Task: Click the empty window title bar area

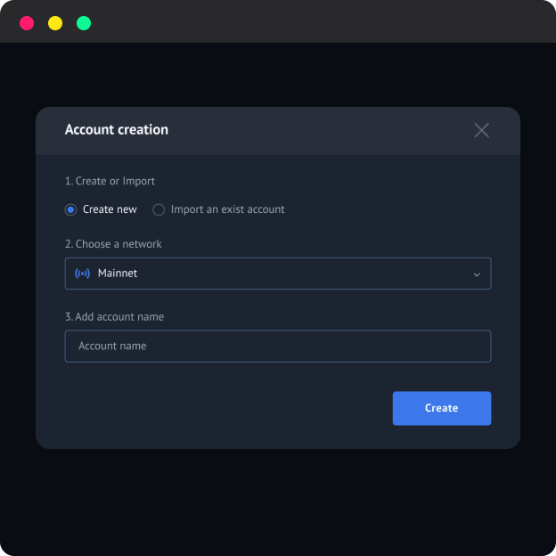Action: pyautogui.click(x=319, y=22)
